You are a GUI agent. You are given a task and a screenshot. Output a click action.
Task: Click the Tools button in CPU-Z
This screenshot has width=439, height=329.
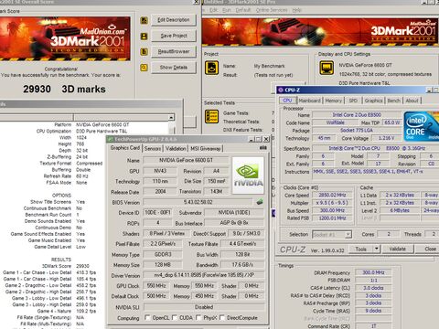coord(361,249)
